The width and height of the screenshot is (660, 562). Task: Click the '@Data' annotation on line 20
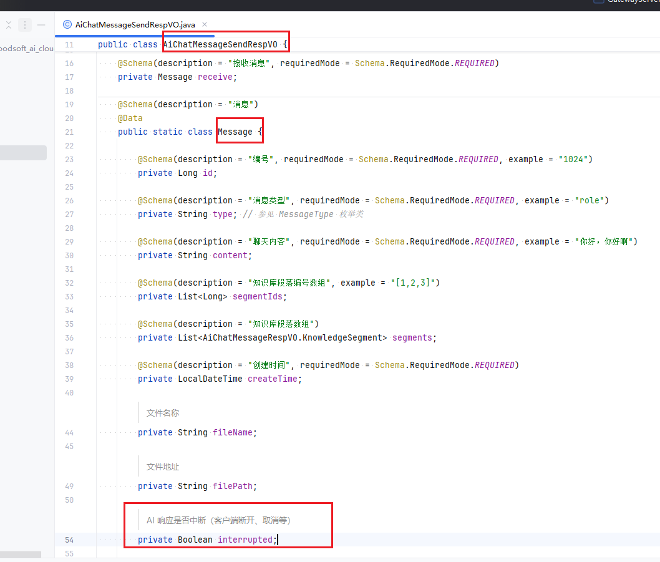point(130,119)
